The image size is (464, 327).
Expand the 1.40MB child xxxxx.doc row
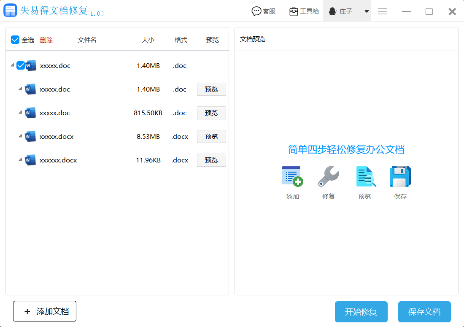(x=20, y=89)
